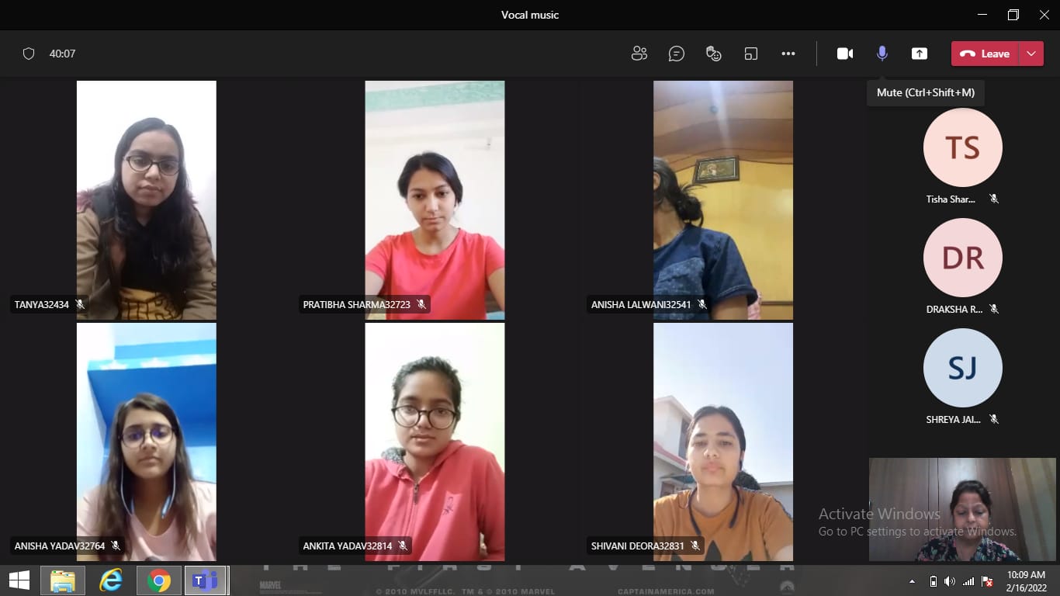This screenshot has height=596, width=1060.
Task: Open the rooms icon in toolbar
Action: click(x=750, y=54)
